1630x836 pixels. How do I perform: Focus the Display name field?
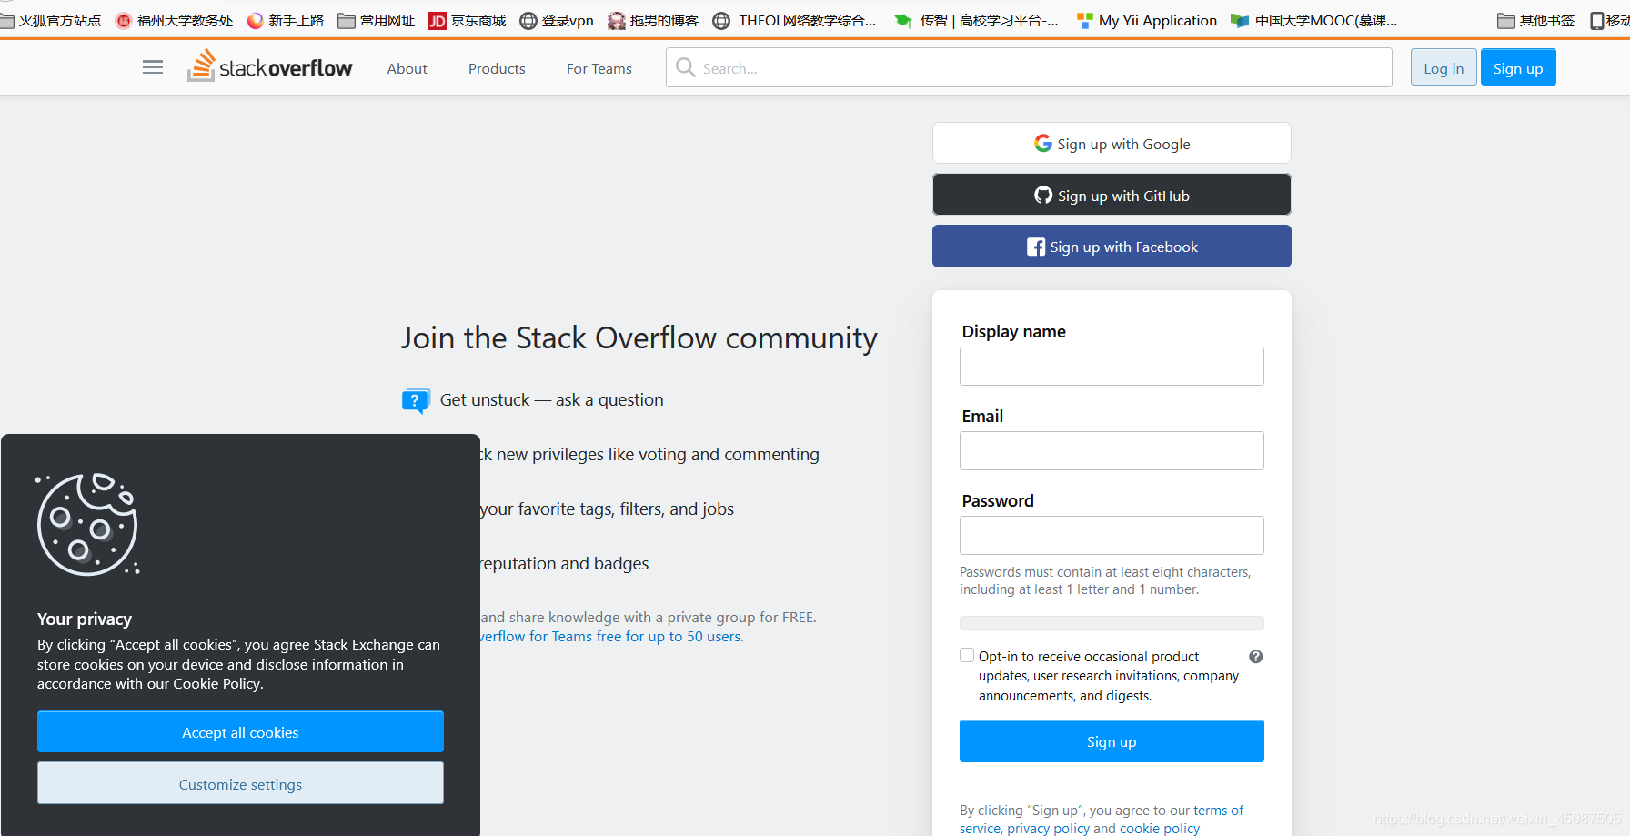pos(1112,366)
